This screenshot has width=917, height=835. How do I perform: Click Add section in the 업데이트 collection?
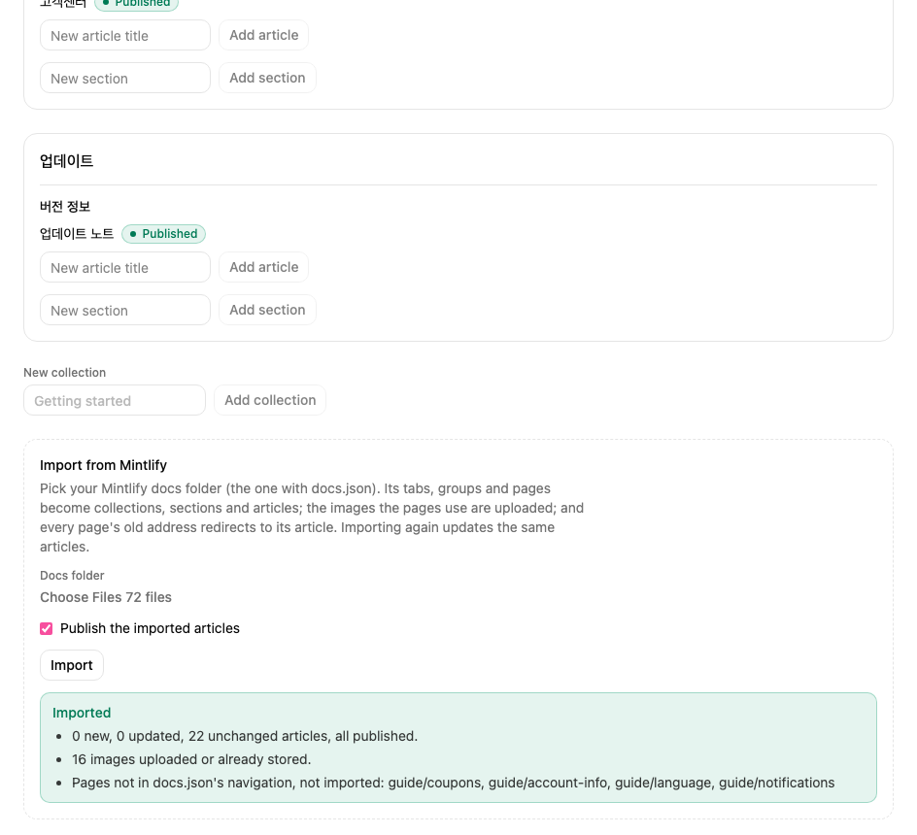pyautogui.click(x=267, y=310)
